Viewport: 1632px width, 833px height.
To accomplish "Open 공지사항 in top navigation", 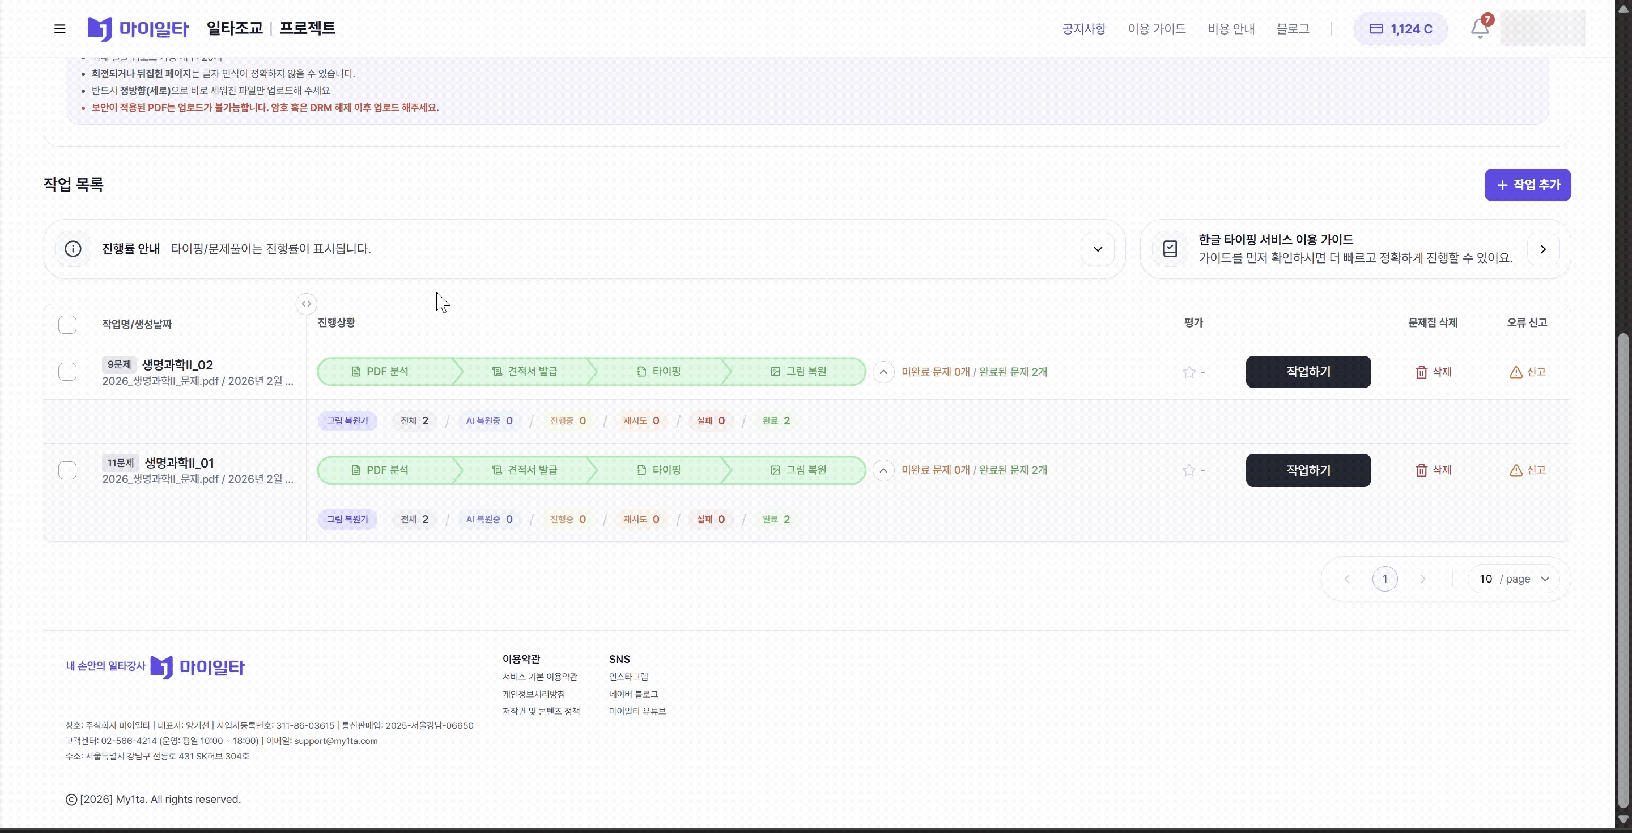I will [x=1083, y=28].
